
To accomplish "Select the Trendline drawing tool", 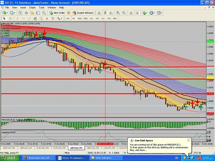I will point(29,19).
